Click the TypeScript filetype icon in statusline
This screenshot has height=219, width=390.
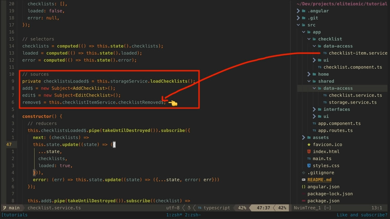click(x=200, y=208)
